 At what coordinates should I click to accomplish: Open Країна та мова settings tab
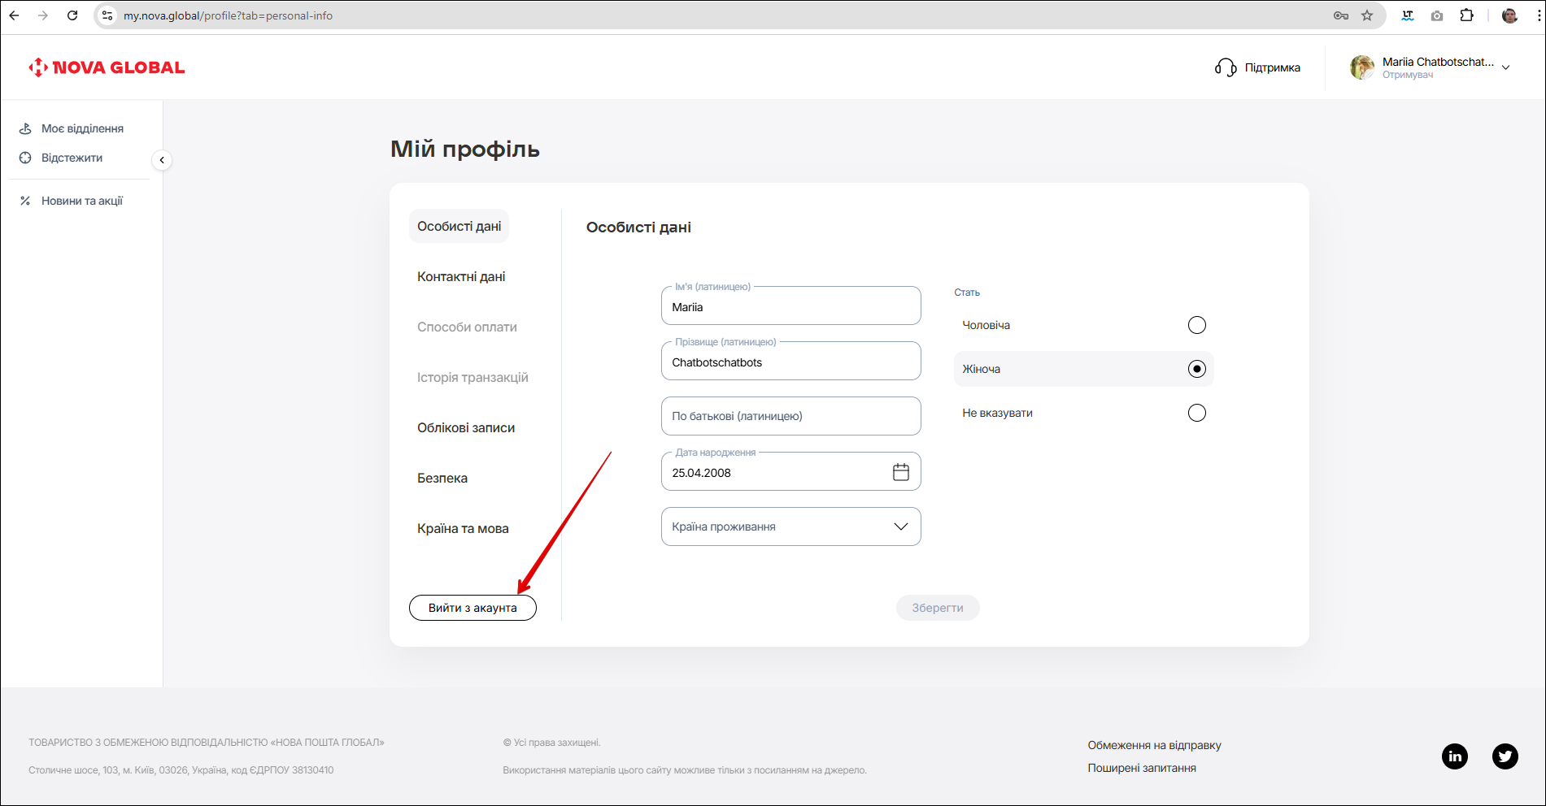pos(463,529)
